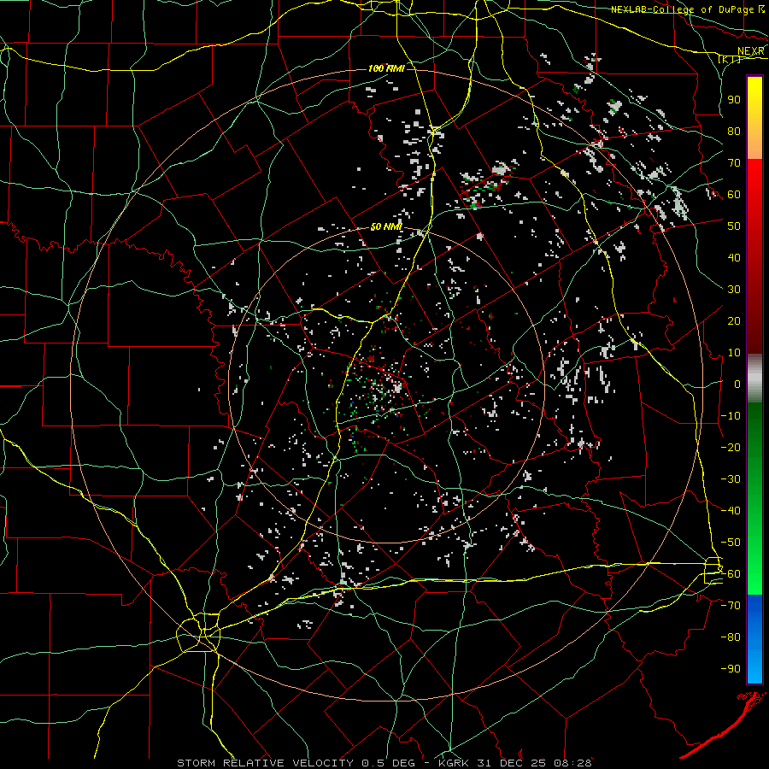Click the 0 value on the velocity scale
This screenshot has width=769, height=769.
pyautogui.click(x=737, y=384)
